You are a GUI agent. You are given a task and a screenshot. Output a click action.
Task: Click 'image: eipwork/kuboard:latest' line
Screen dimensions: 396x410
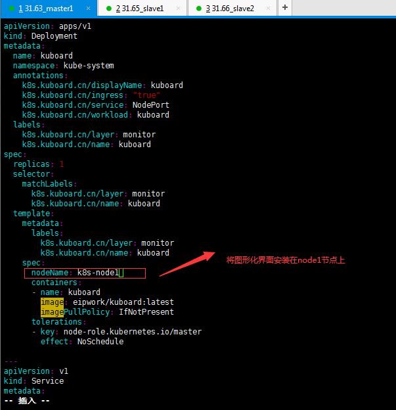point(107,302)
